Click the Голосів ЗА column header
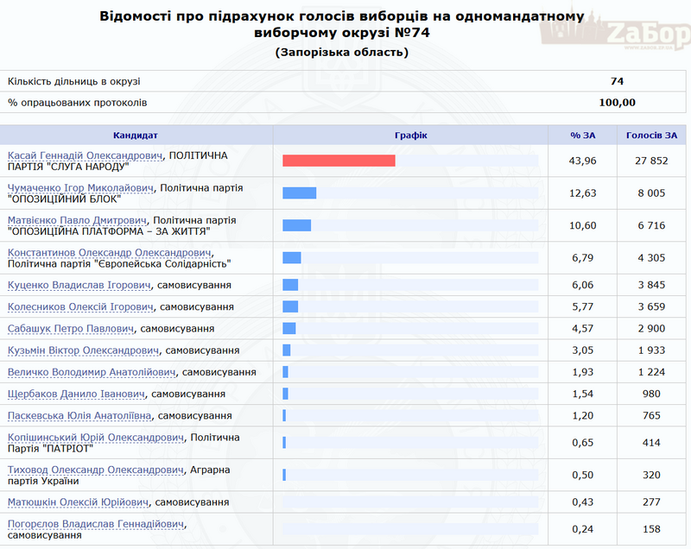This screenshot has width=691, height=549. 652,136
